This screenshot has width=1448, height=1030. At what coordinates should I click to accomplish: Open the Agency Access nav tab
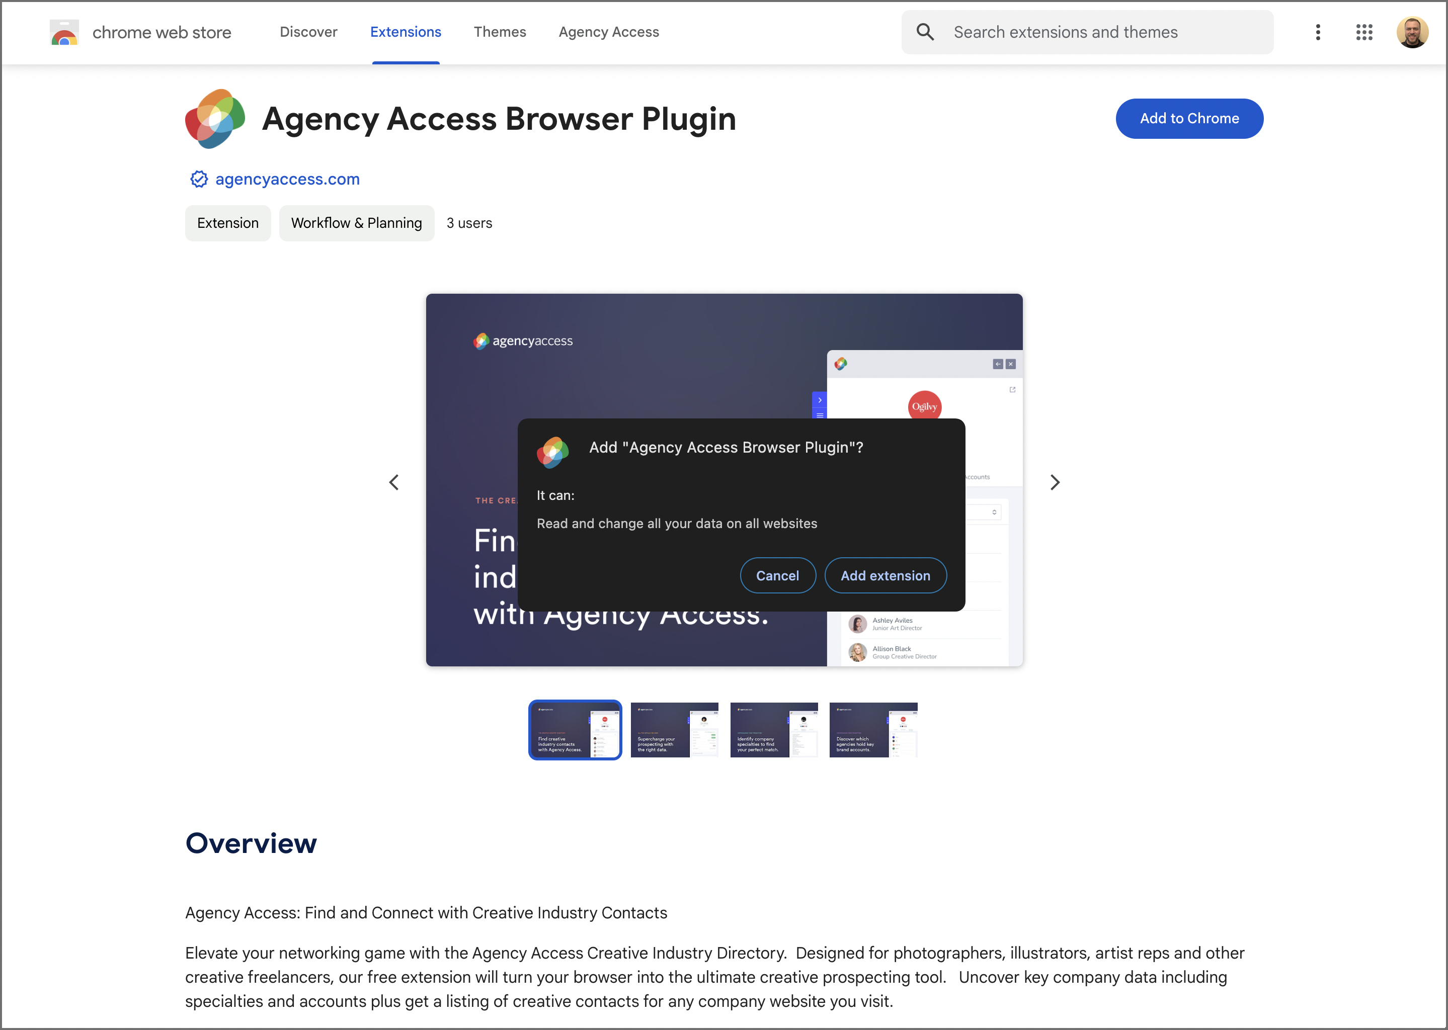(x=608, y=32)
